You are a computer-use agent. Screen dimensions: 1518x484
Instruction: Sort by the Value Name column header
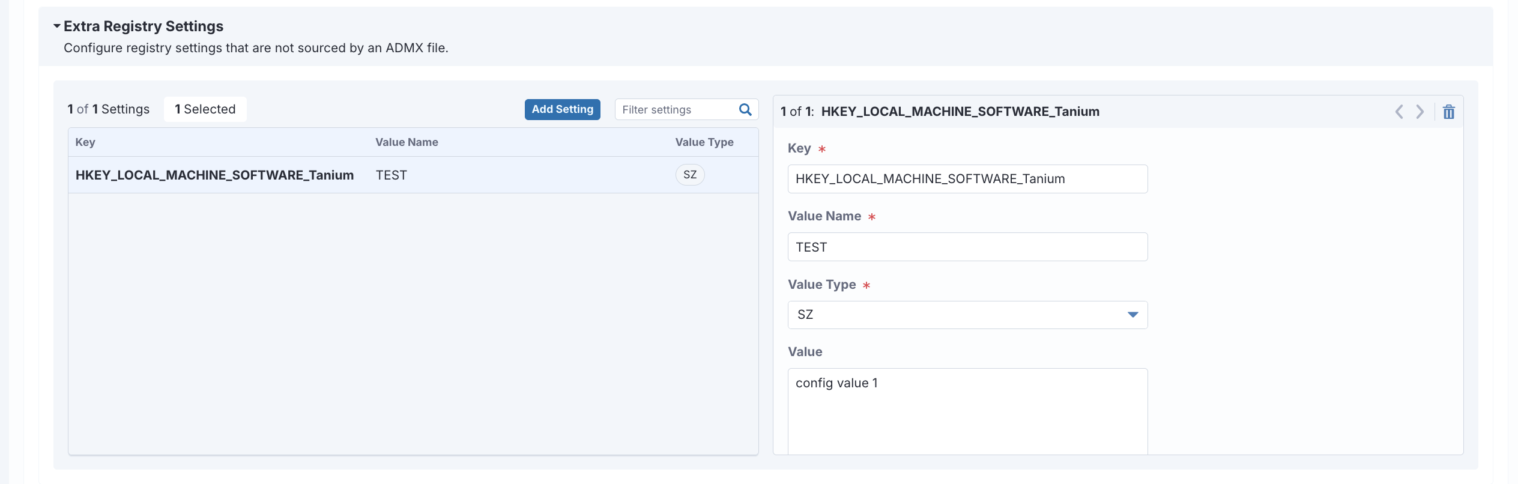407,142
